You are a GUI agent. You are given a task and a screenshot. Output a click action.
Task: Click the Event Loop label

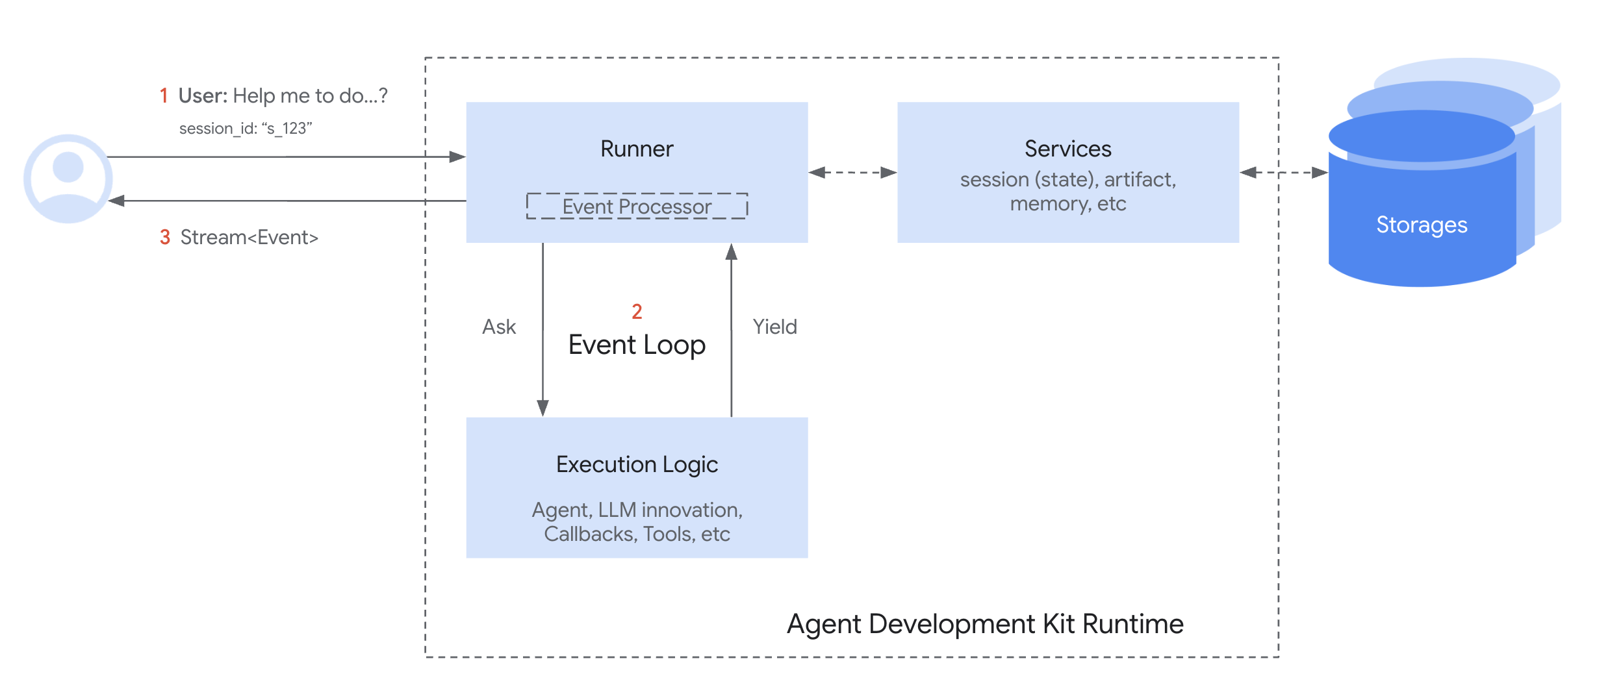tap(637, 345)
